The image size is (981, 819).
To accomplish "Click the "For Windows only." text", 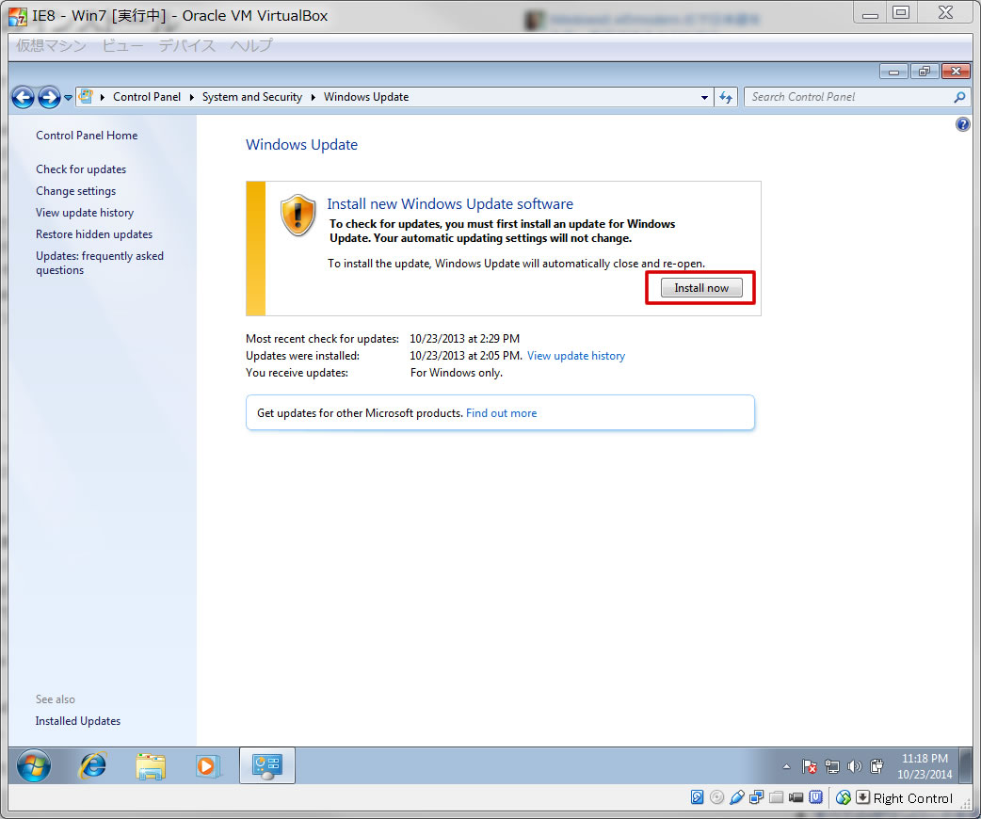I will [456, 372].
